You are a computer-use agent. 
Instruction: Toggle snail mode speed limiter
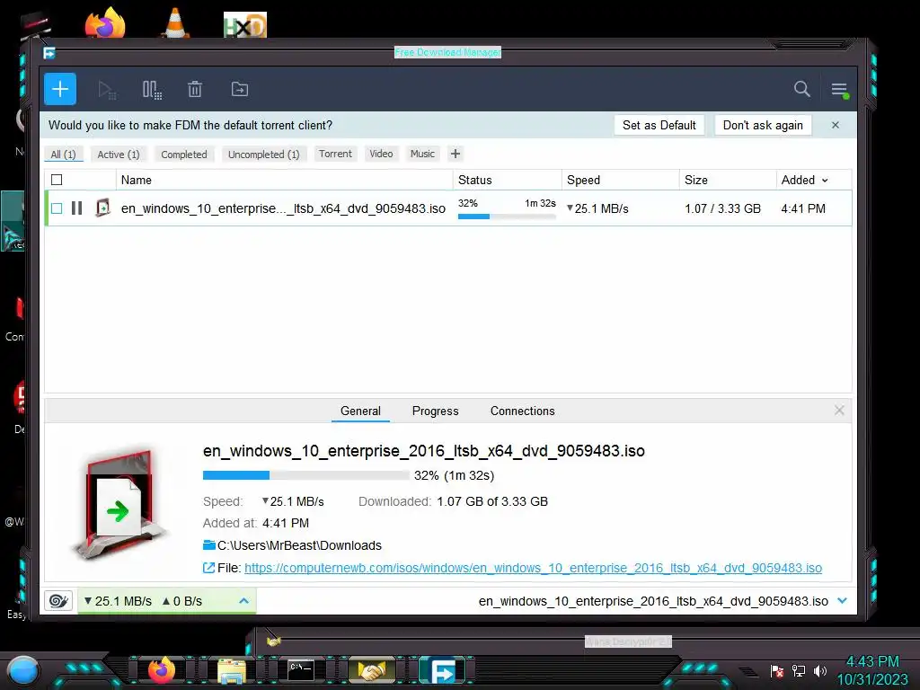[x=58, y=601]
